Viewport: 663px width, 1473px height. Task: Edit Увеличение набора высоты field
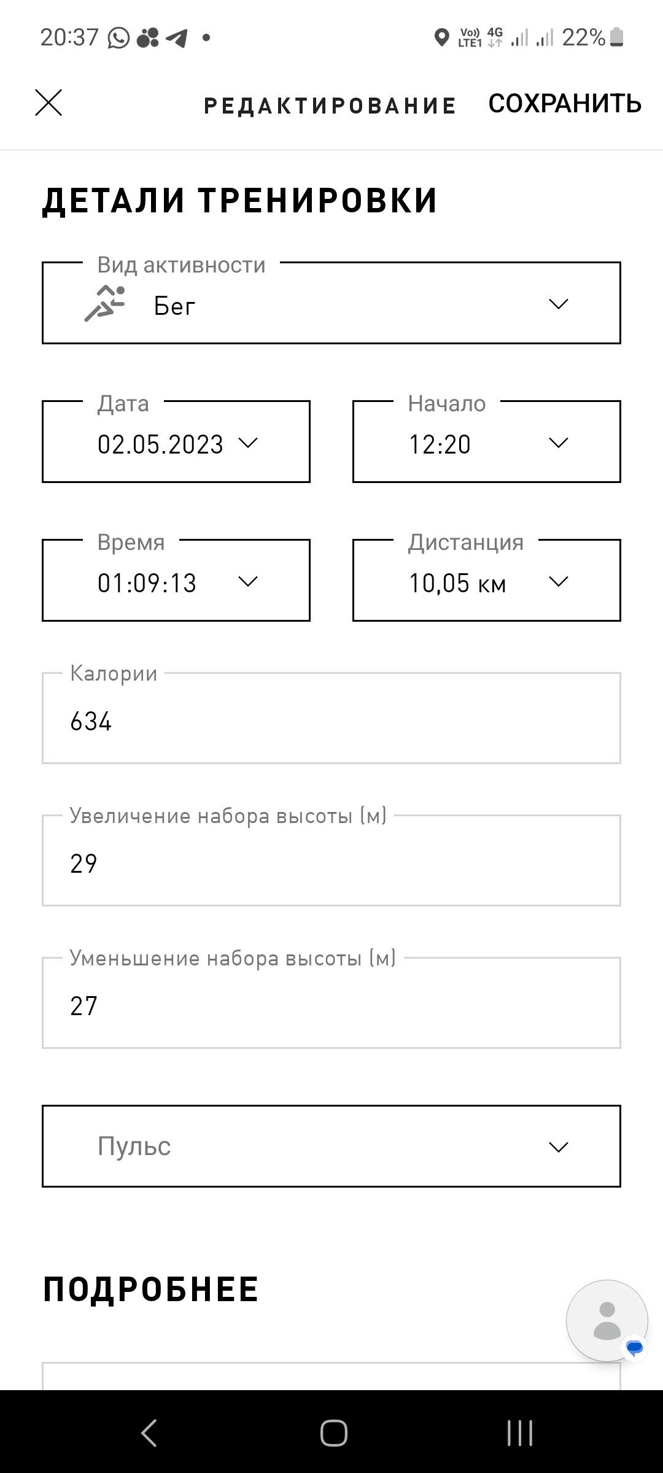pos(331,860)
